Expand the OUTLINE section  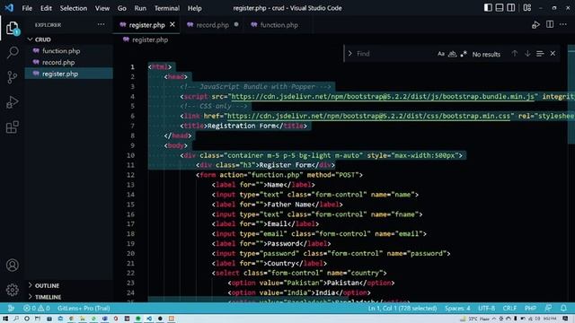click(x=68, y=285)
